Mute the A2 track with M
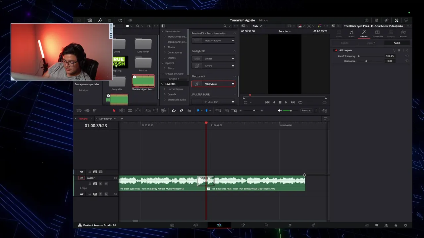 click(106, 194)
